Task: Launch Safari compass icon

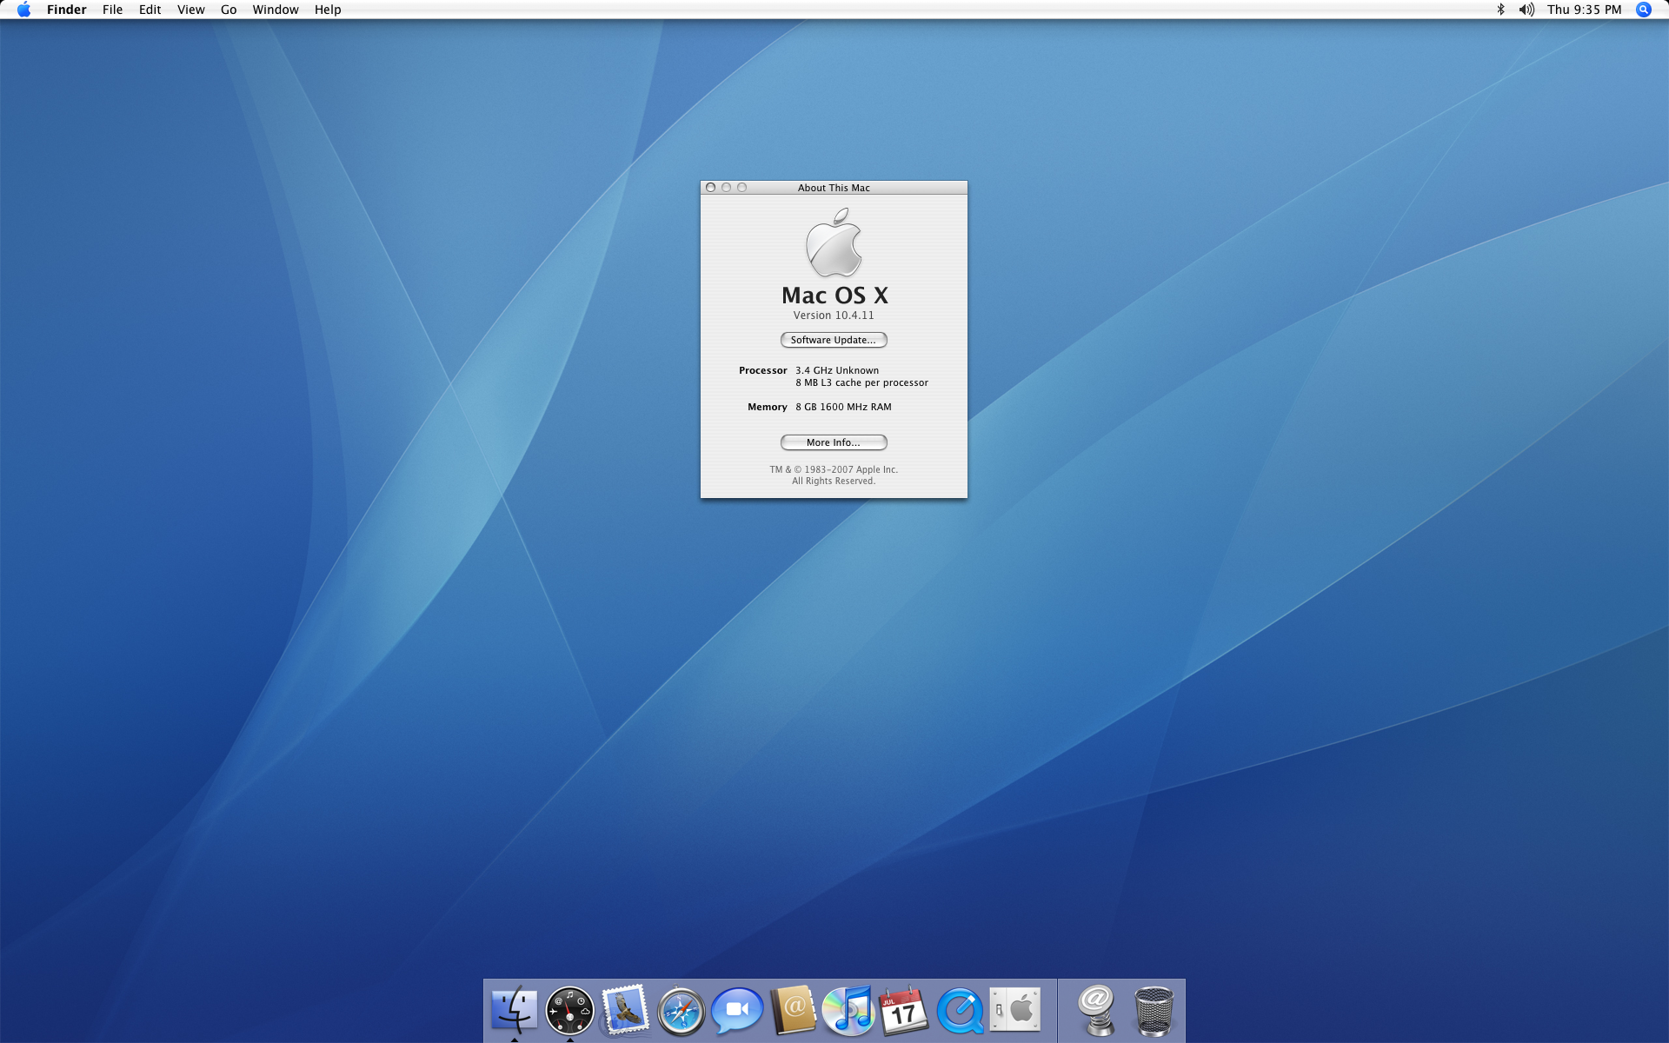Action: [x=681, y=1011]
